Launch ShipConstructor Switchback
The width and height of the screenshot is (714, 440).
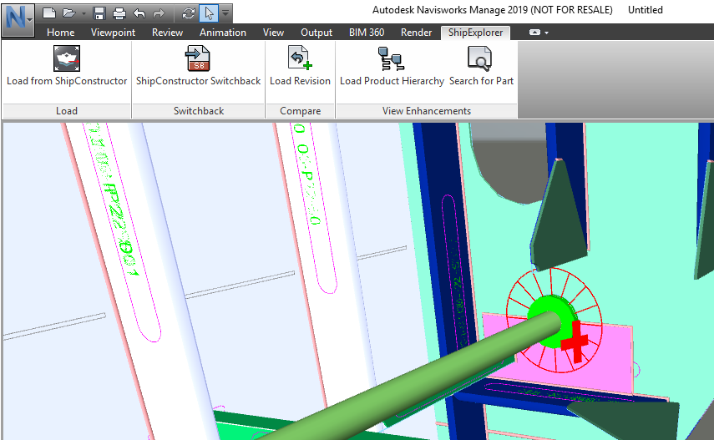pyautogui.click(x=198, y=66)
